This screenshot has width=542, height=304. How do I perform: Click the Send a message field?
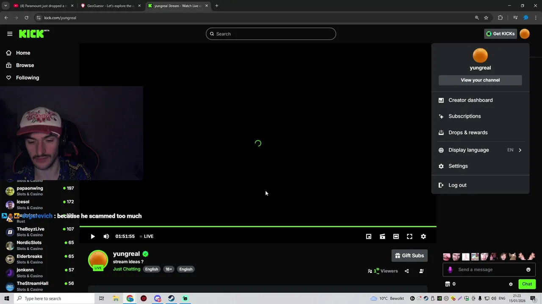coord(489,270)
